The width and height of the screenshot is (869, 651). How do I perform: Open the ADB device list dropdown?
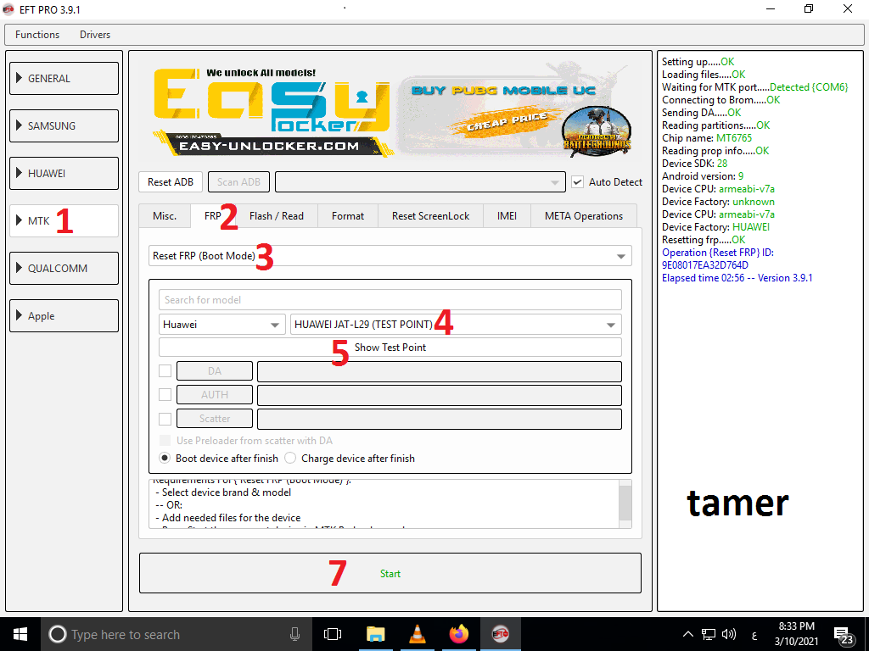tap(420, 182)
